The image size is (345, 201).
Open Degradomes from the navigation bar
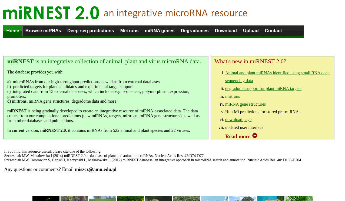(x=195, y=31)
